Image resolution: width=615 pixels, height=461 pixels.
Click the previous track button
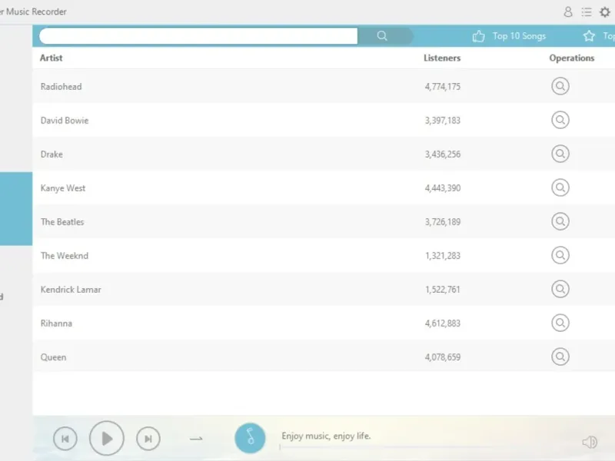[65, 439]
